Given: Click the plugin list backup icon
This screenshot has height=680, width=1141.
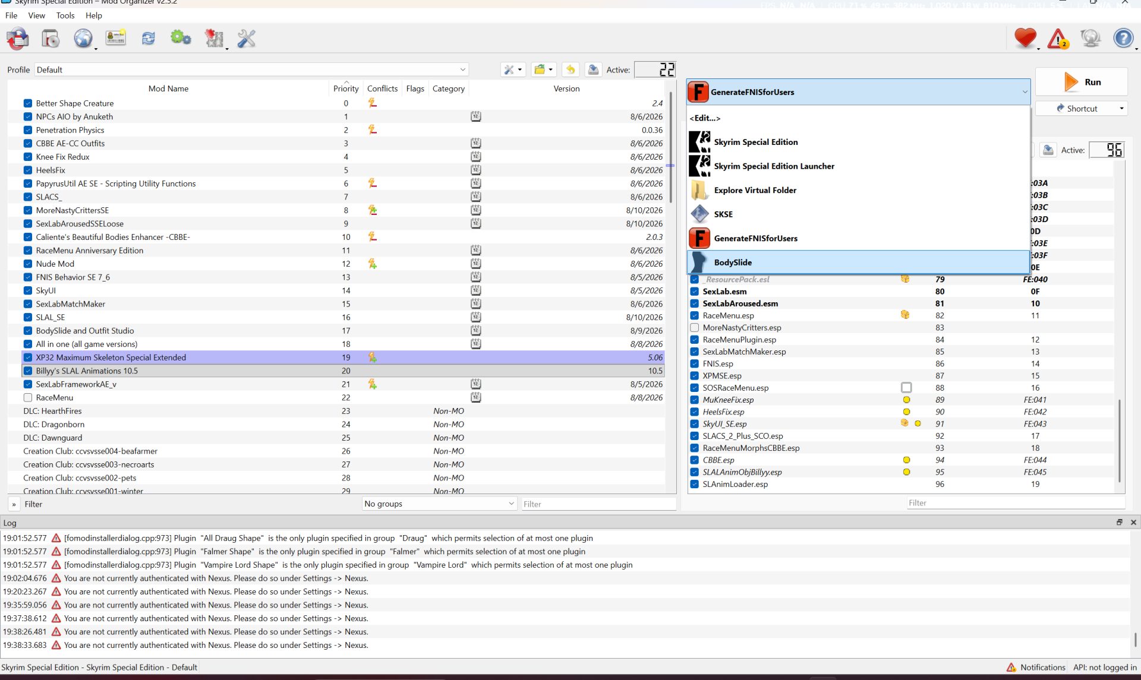Looking at the screenshot, I should click(1048, 150).
